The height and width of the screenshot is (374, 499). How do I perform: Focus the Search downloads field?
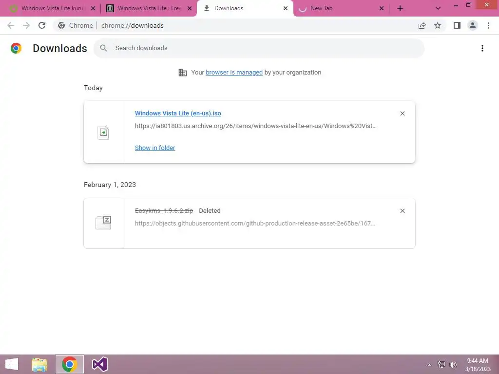pos(259,48)
